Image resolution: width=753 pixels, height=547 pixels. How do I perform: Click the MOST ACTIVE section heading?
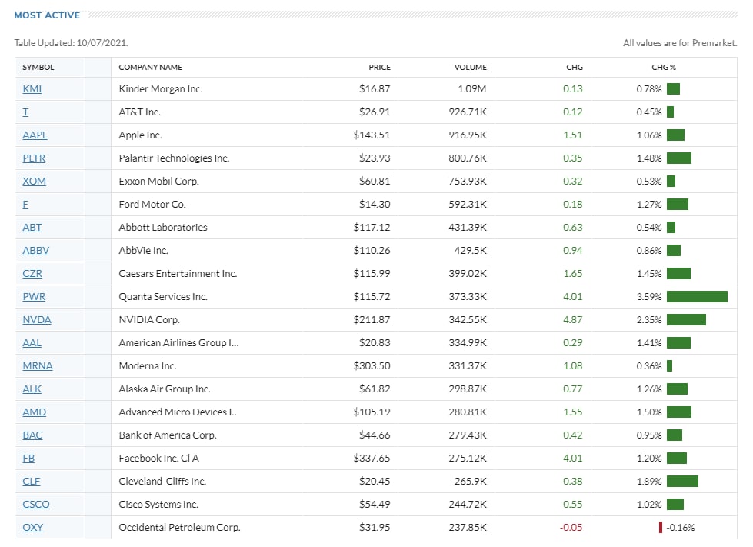(x=47, y=15)
